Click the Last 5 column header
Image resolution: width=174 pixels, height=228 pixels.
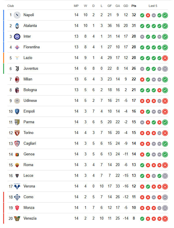tap(153, 6)
